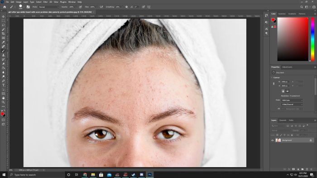
Task: Open the Flow slider dropdown arrow
Action: click(x=96, y=7)
